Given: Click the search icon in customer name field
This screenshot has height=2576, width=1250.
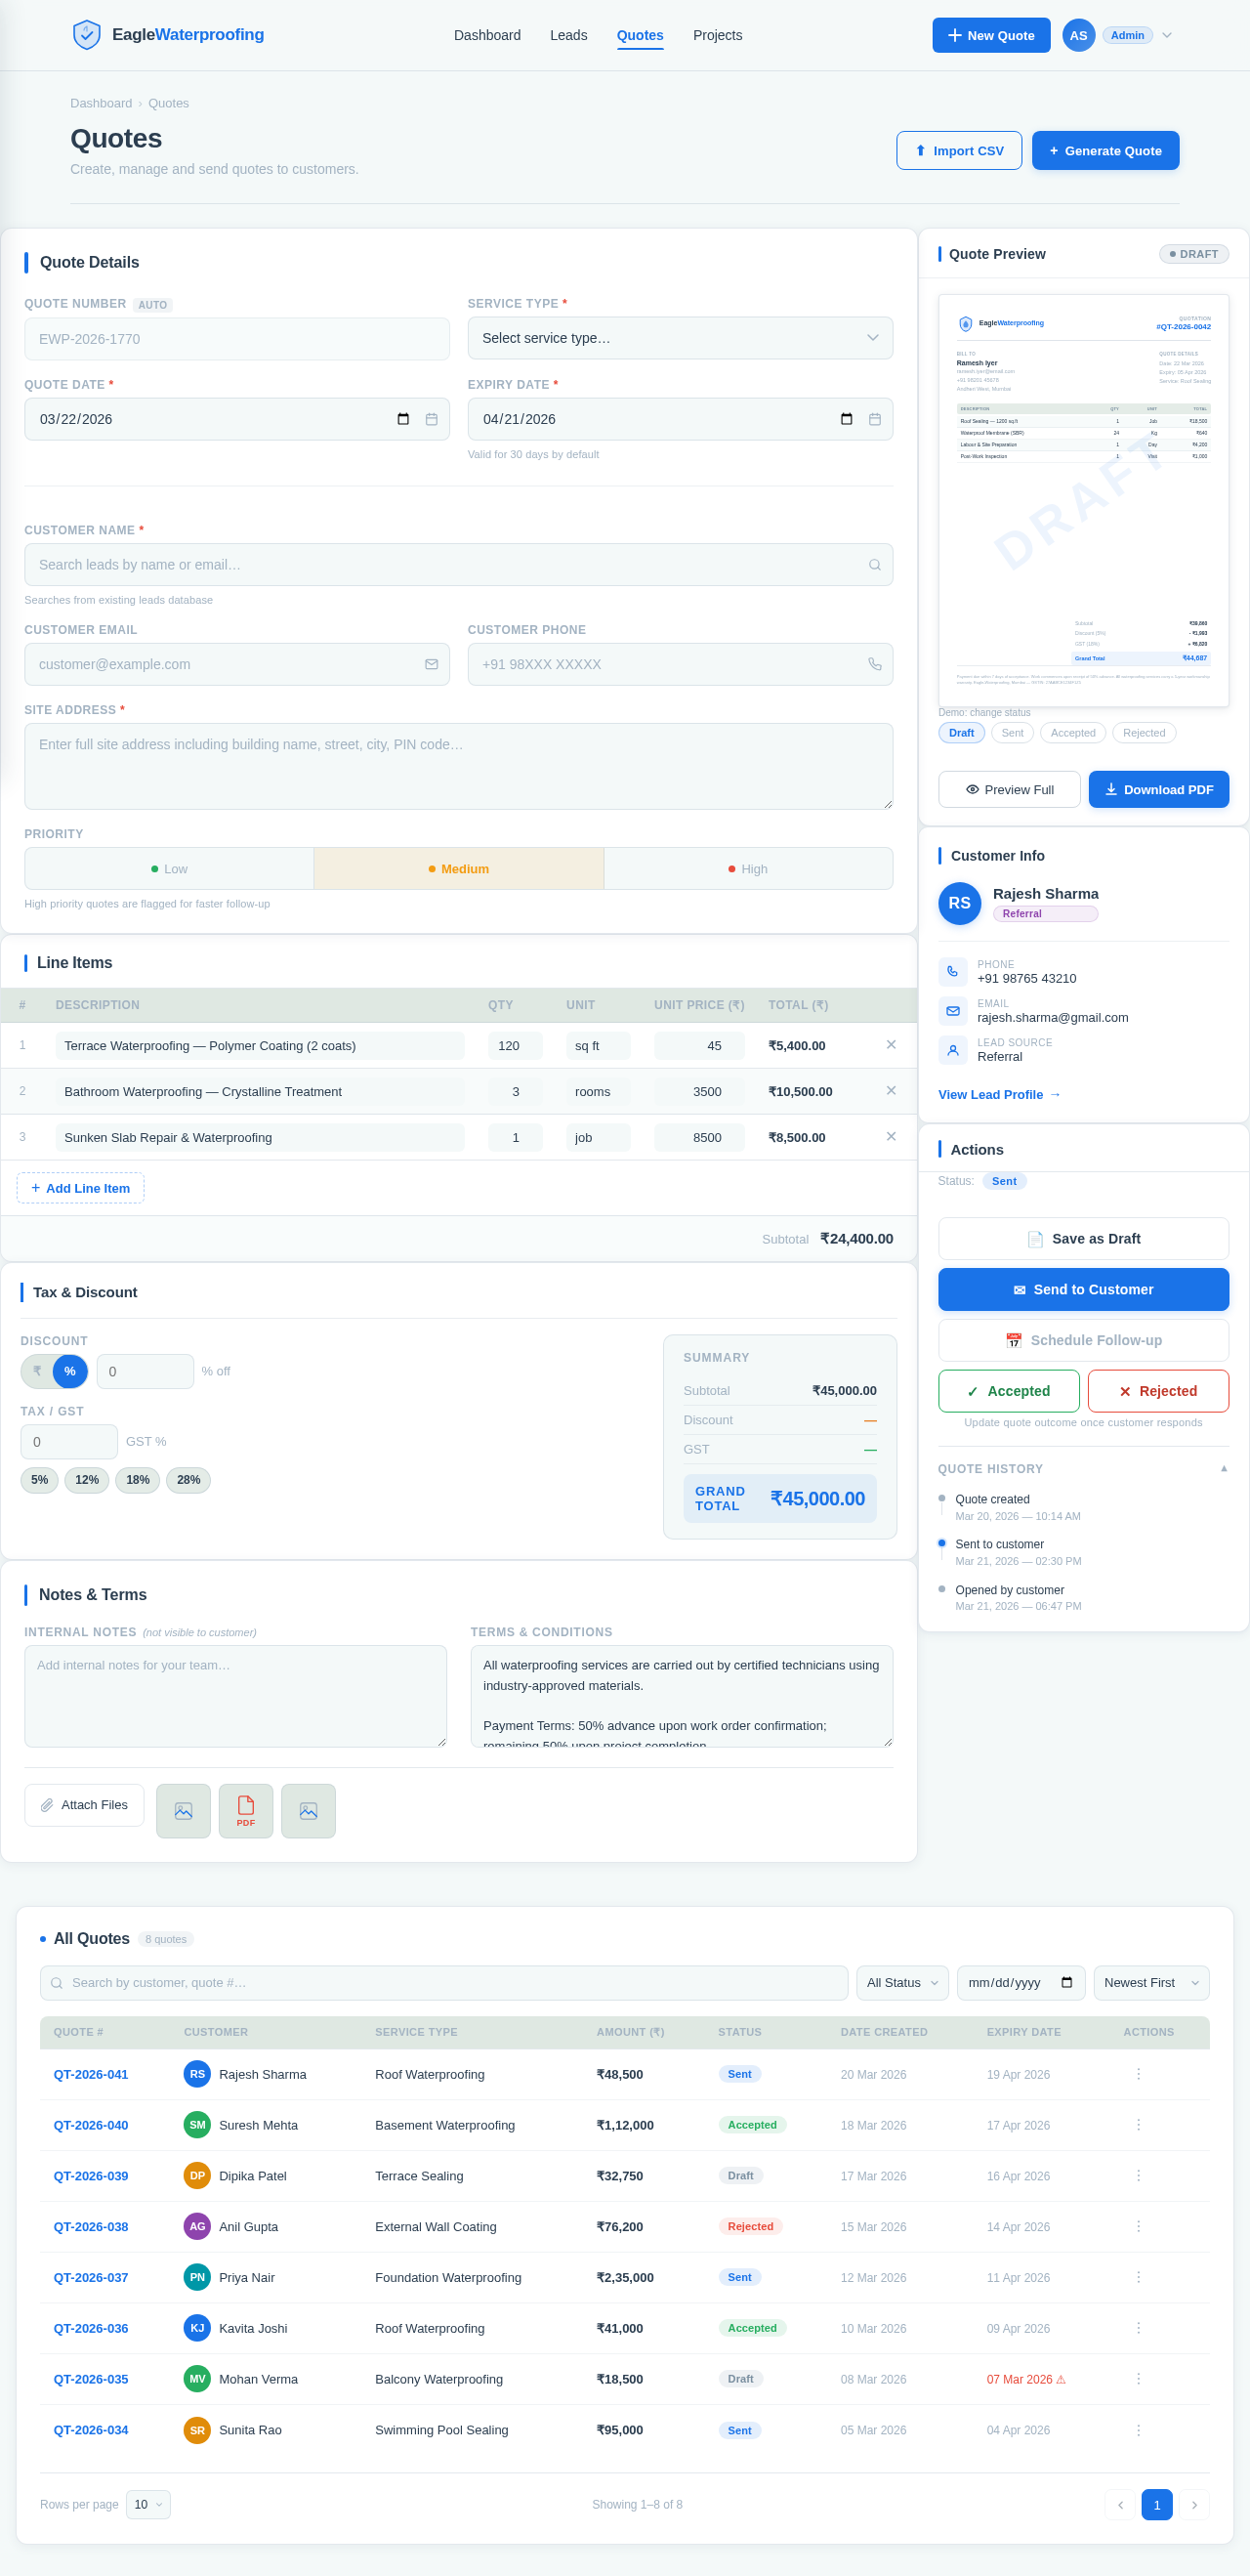Looking at the screenshot, I should click(x=874, y=565).
